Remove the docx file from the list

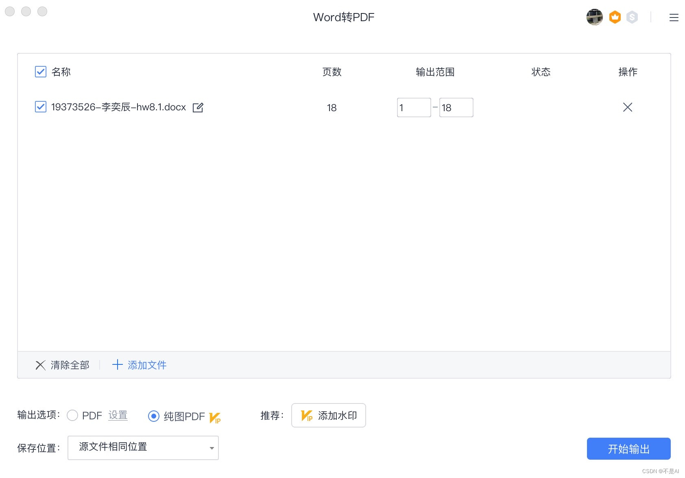(627, 107)
